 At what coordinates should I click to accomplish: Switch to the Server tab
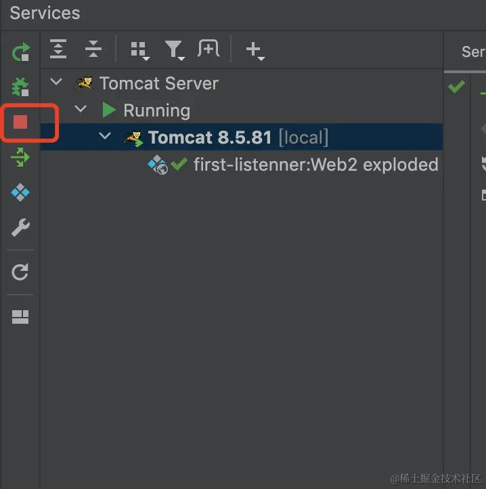coord(472,51)
